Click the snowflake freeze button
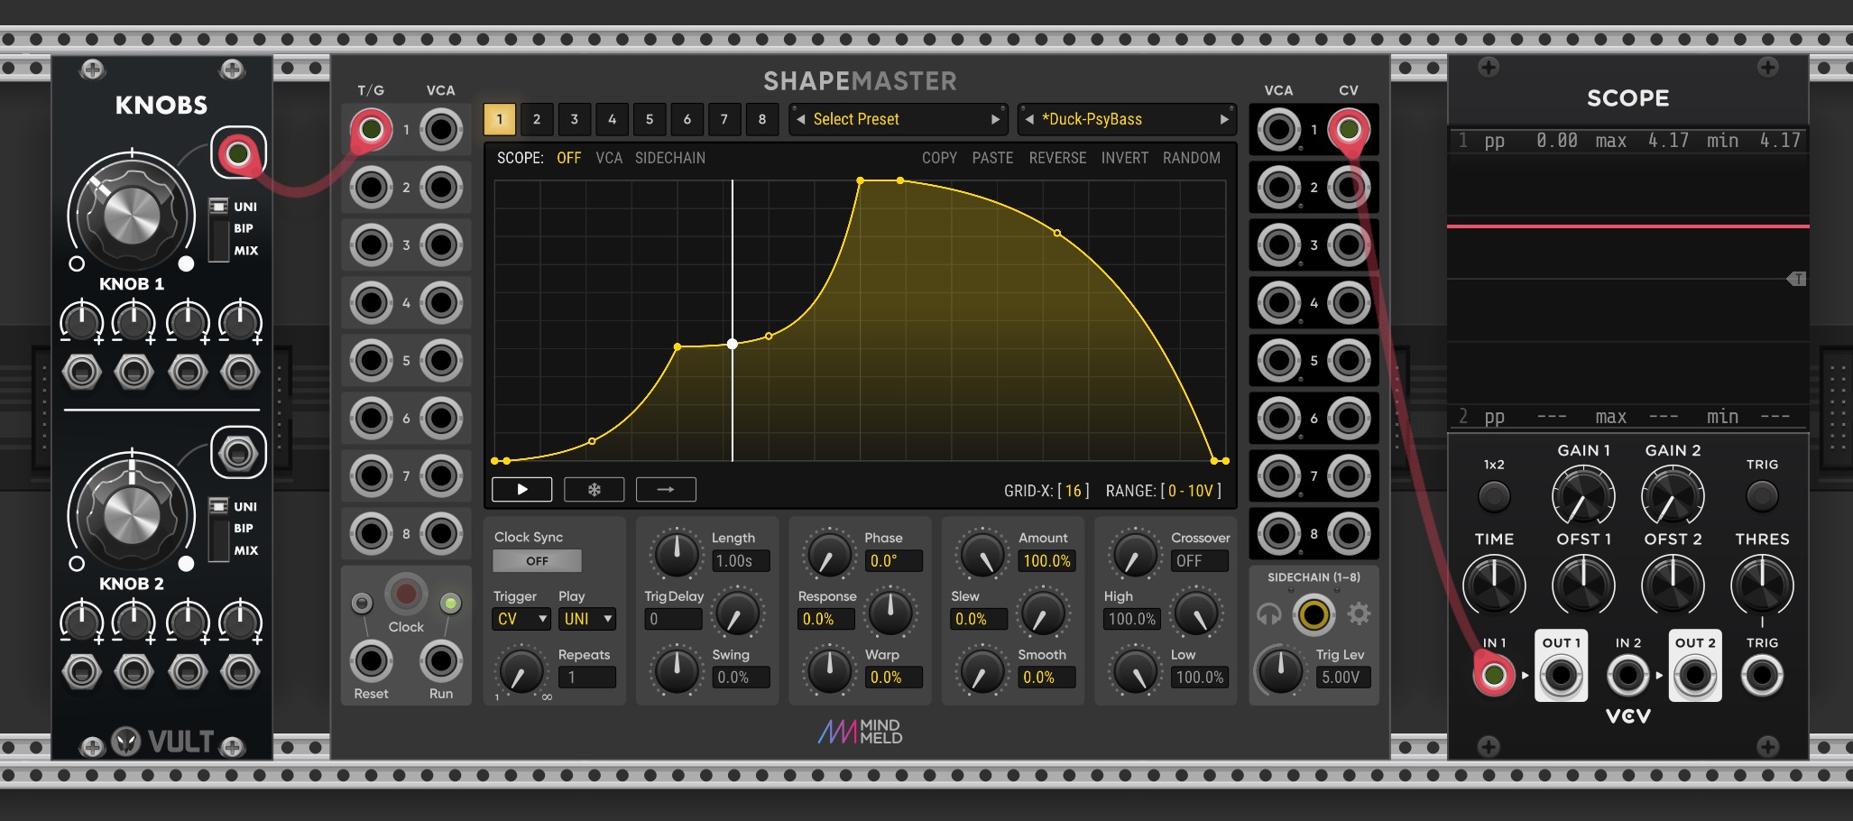 click(594, 490)
